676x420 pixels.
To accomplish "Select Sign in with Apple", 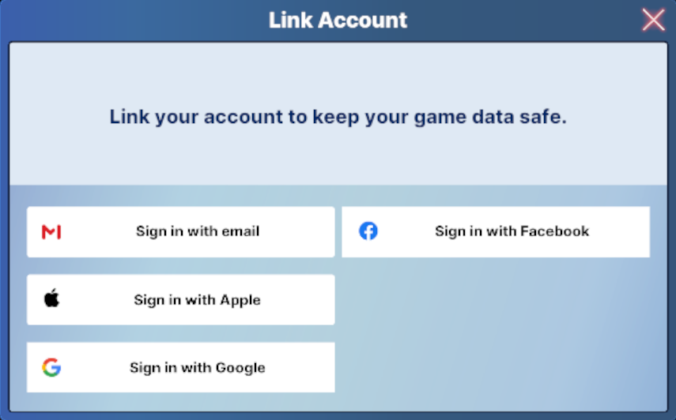I will [180, 299].
